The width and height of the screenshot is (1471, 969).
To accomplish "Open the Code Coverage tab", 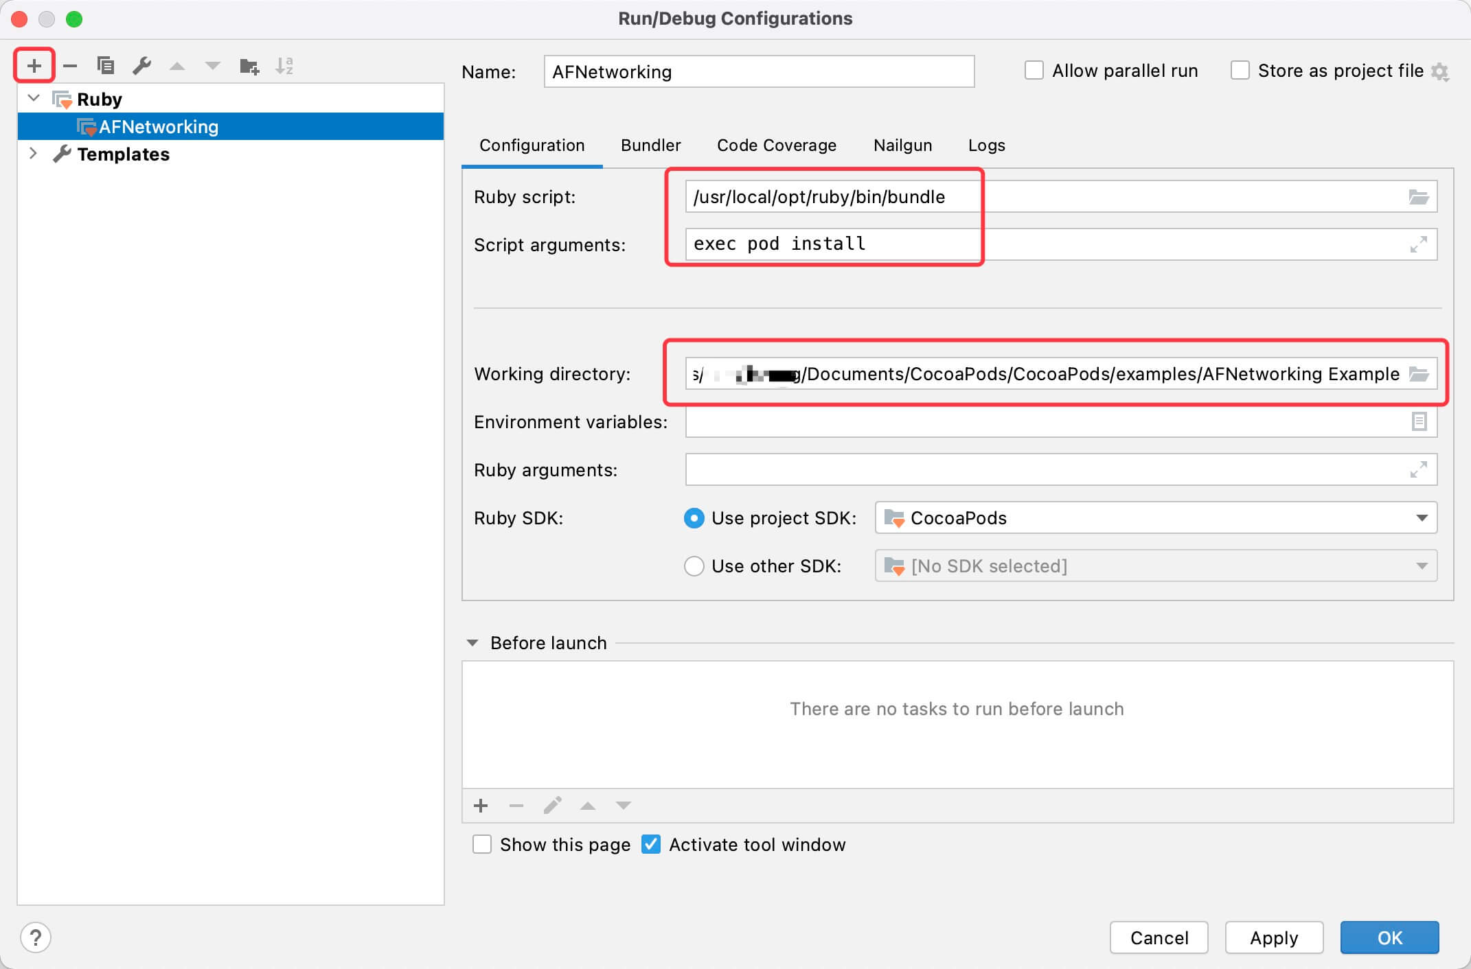I will tap(777, 145).
